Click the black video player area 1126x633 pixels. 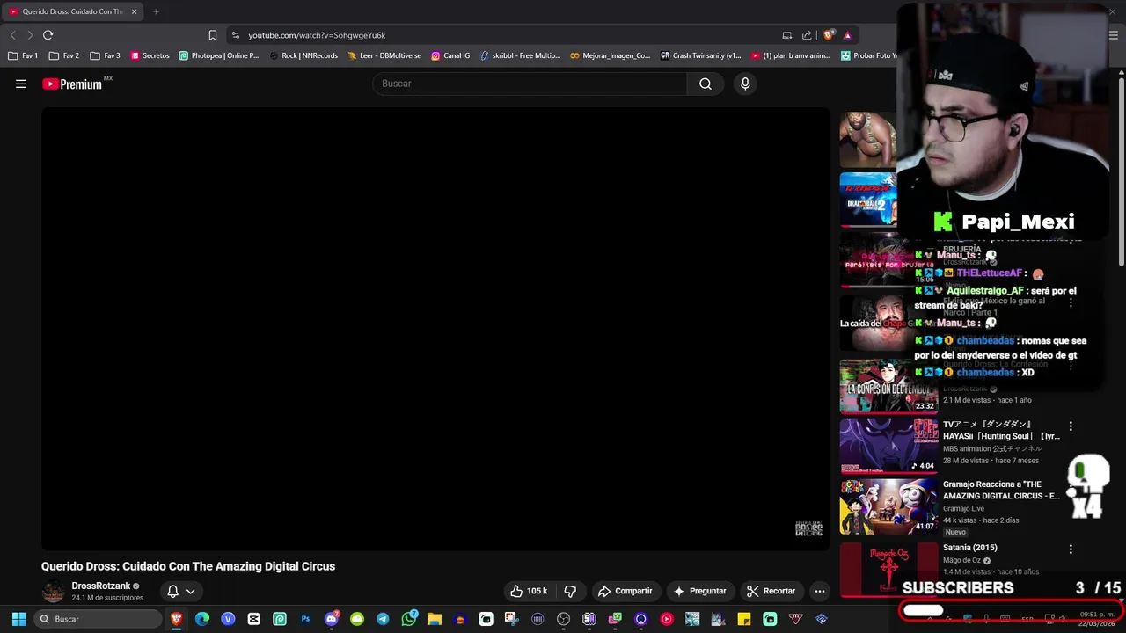[x=435, y=329]
